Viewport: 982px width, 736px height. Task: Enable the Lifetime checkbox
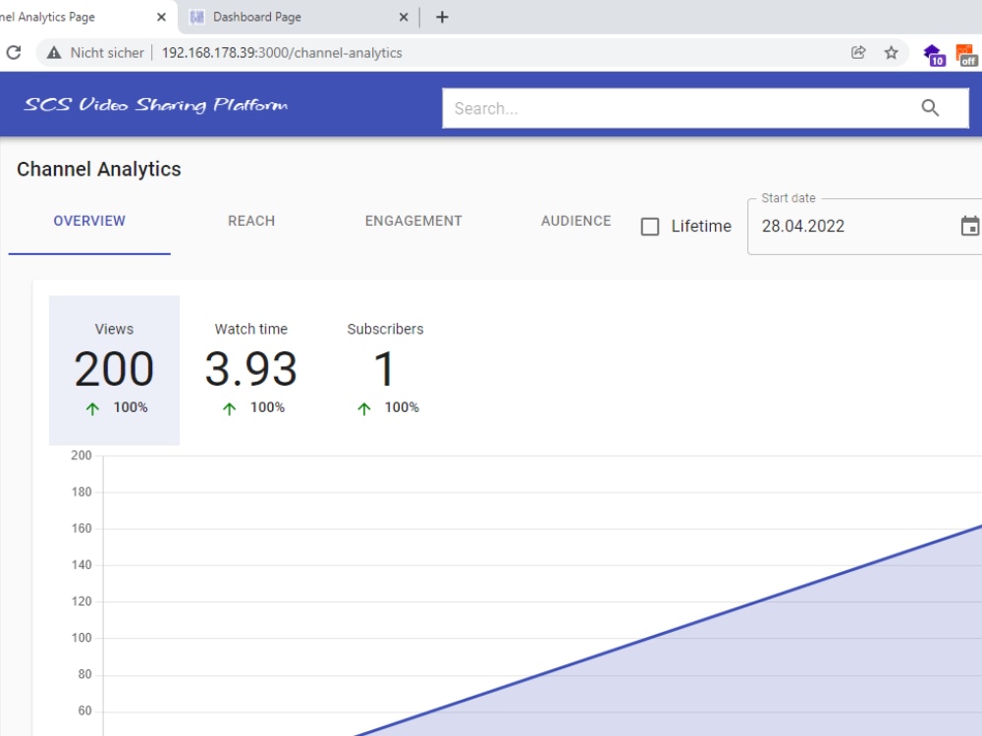650,227
